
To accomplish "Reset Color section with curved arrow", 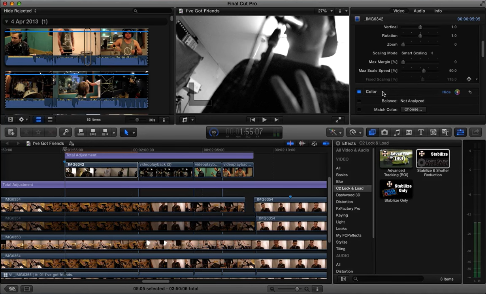I will tap(470, 92).
